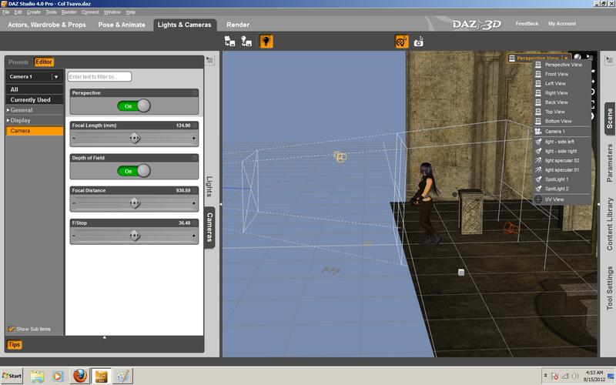Screen dimensions: 616x385
Task: Switch to Presets tab
Action: coord(18,62)
